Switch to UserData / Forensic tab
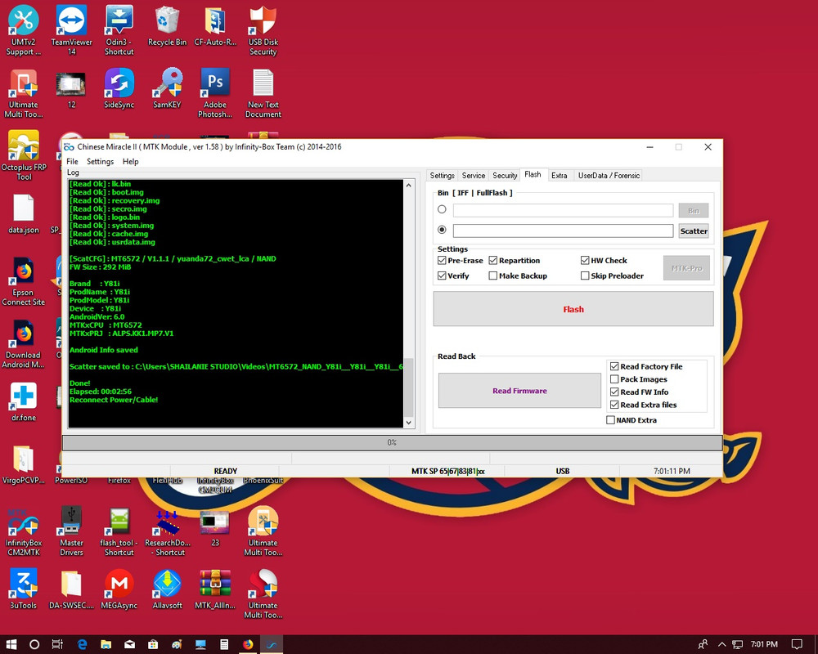The image size is (818, 654). pyautogui.click(x=609, y=176)
